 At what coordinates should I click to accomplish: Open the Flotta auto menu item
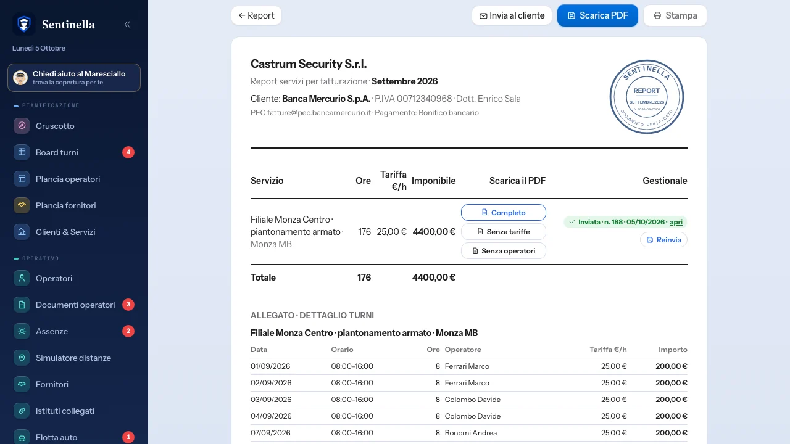[74, 436]
